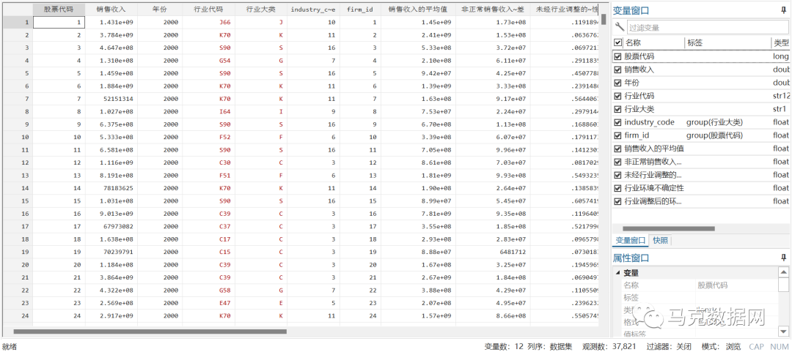Image resolution: width=792 pixels, height=352 pixels.
Task: Select the 股票代码 column header in the data grid
Action: point(59,9)
